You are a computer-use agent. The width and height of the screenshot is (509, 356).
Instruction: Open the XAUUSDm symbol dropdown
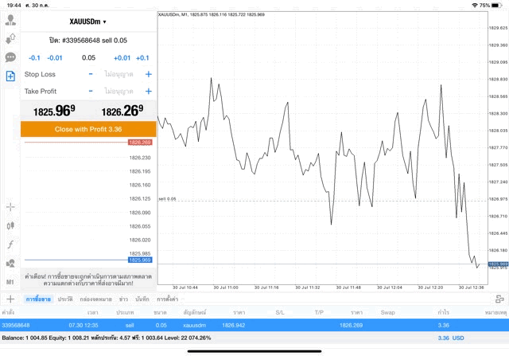click(x=88, y=22)
